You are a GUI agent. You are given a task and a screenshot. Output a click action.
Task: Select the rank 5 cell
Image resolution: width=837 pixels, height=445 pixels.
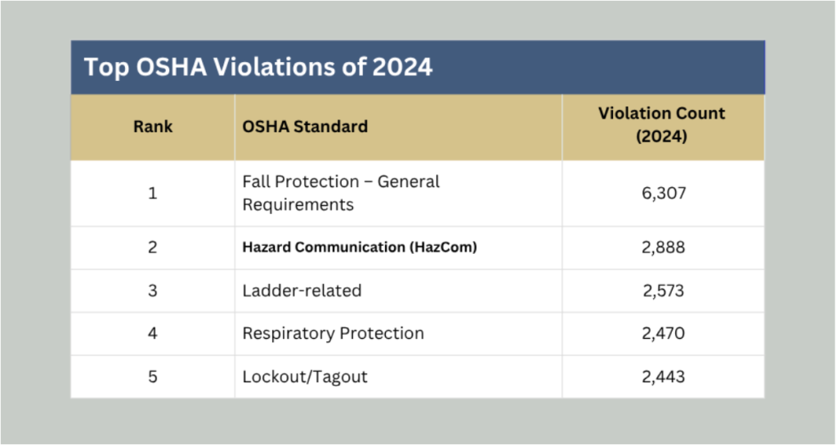click(153, 376)
